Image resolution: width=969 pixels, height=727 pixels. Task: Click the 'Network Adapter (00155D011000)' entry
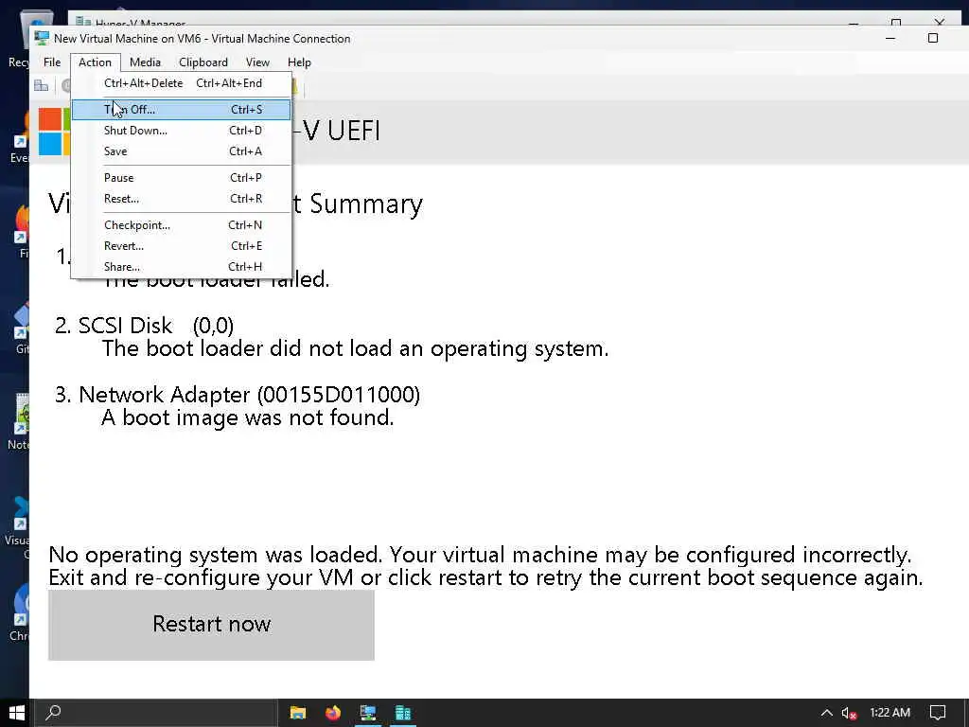point(249,395)
